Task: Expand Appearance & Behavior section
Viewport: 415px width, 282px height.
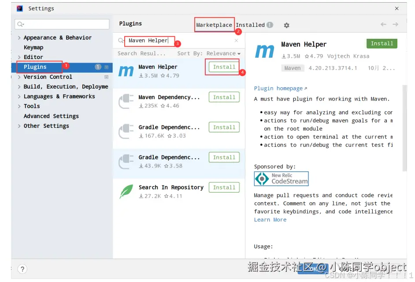Action: [x=19, y=38]
